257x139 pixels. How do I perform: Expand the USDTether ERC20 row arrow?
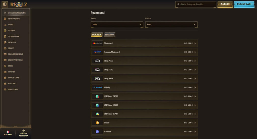(195, 105)
